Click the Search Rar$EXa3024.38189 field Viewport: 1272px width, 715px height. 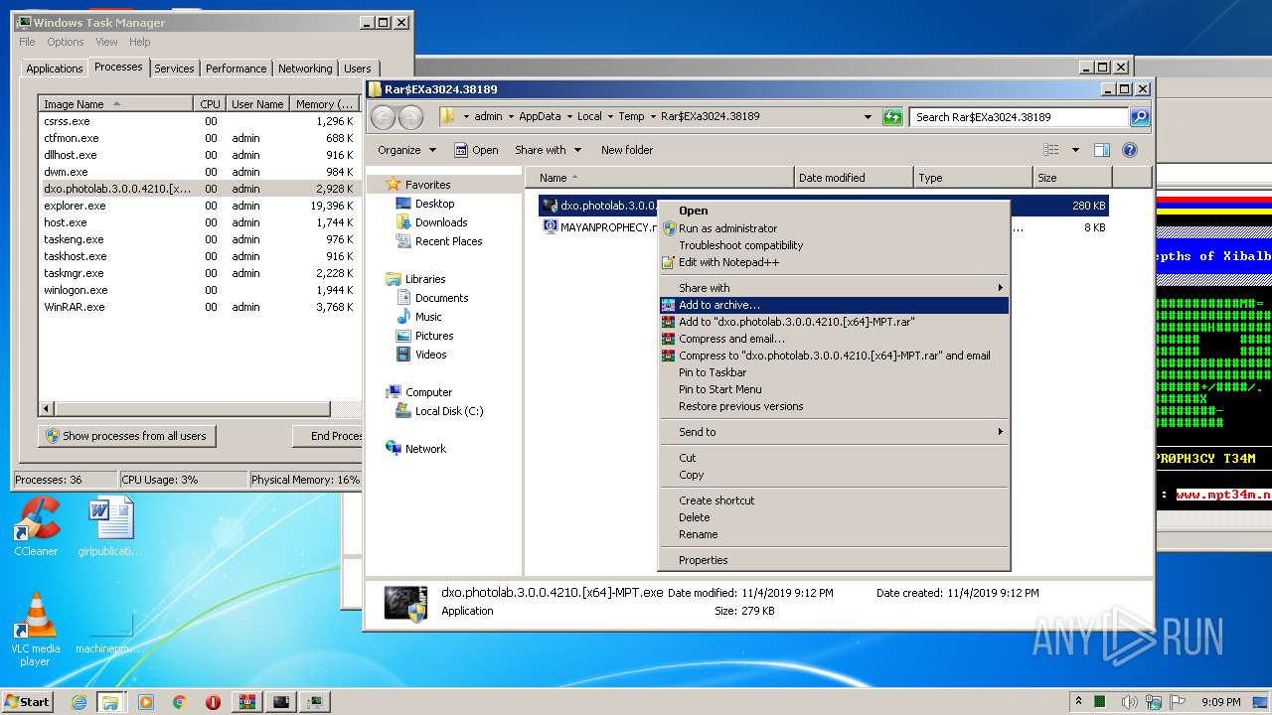[x=1020, y=117]
